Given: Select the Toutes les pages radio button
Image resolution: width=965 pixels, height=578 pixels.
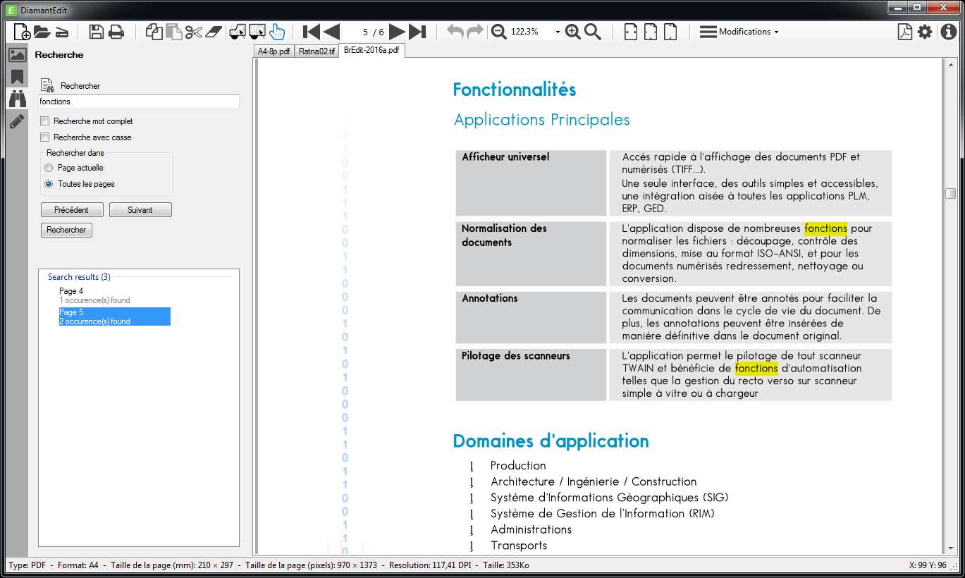Looking at the screenshot, I should coord(49,184).
